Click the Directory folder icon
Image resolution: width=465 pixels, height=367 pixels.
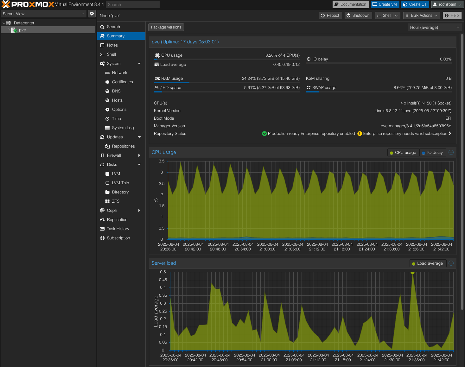[x=107, y=192]
